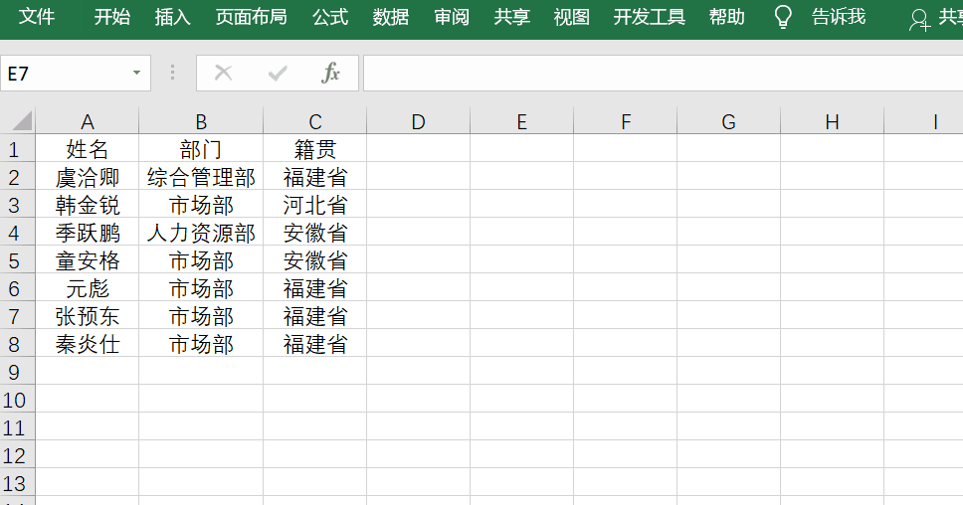Click the Share person icon

[x=920, y=18]
